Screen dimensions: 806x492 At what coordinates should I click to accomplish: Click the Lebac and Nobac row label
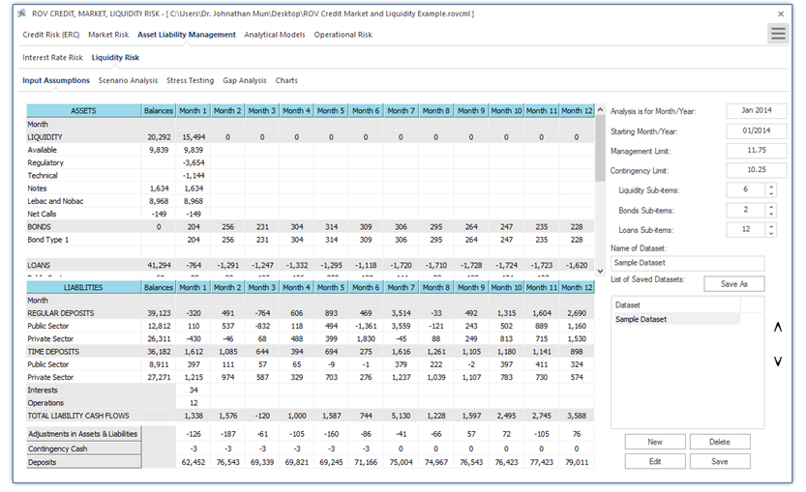point(55,201)
